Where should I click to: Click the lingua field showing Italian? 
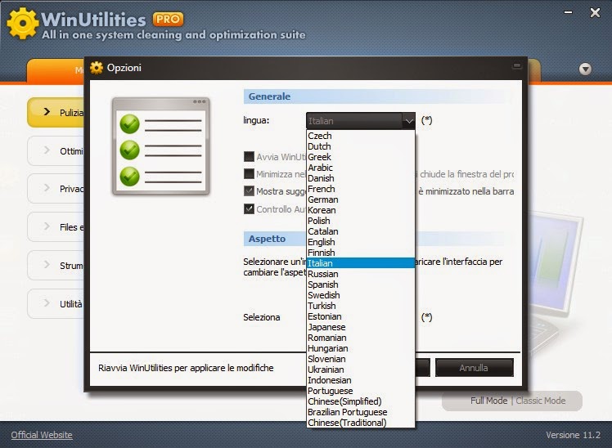point(354,121)
